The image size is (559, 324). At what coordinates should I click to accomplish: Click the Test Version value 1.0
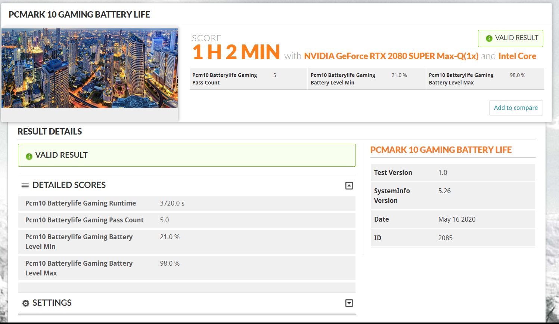point(442,173)
